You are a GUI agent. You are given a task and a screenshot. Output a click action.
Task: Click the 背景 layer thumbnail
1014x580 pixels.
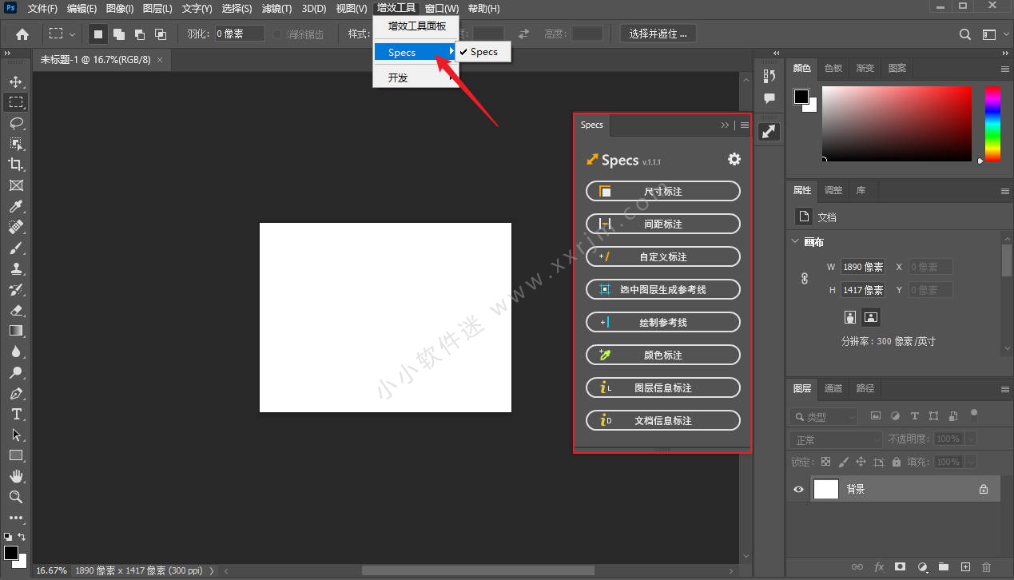[826, 489]
